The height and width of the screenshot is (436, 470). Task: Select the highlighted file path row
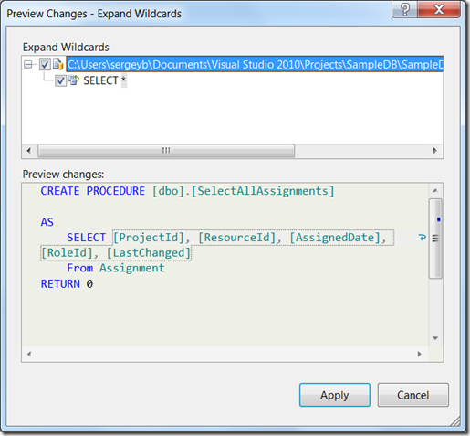[x=255, y=65]
